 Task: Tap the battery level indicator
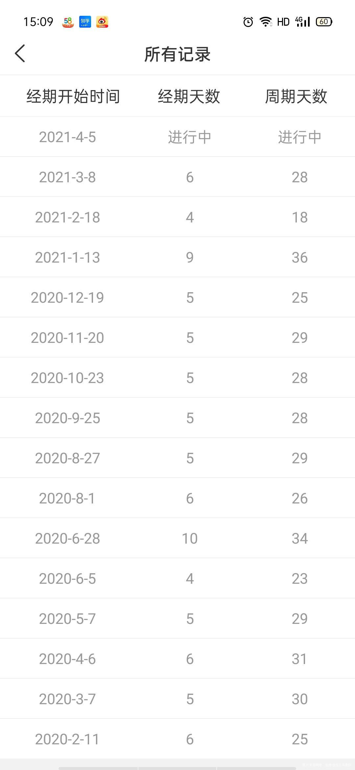point(324,22)
